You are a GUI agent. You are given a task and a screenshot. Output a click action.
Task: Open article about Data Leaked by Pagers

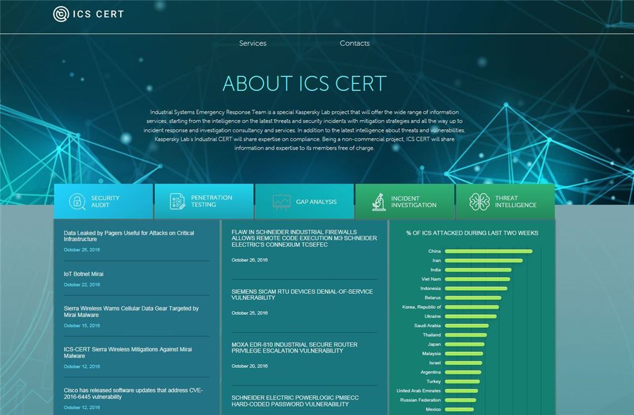pos(129,236)
